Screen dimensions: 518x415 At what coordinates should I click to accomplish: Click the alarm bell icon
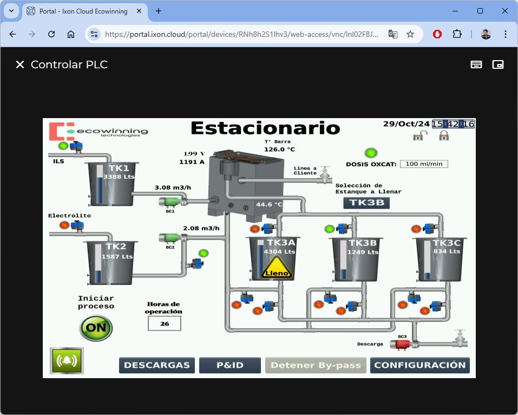(67, 361)
